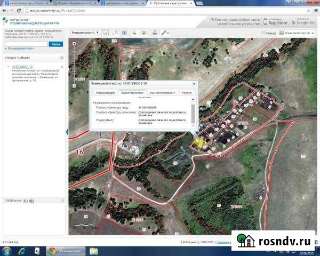Click the cadastral number search field
This screenshot has height=256, width=320.
pos(27,44)
